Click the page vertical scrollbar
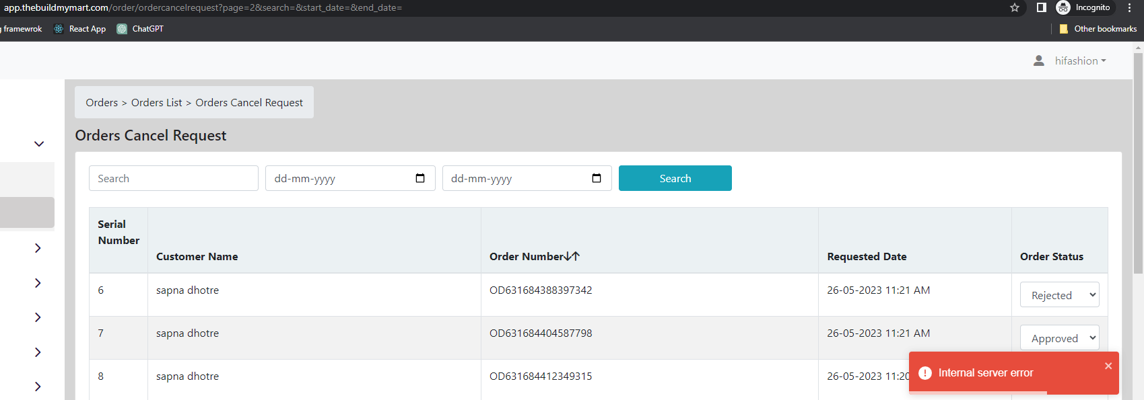The width and height of the screenshot is (1144, 400). tap(1138, 163)
